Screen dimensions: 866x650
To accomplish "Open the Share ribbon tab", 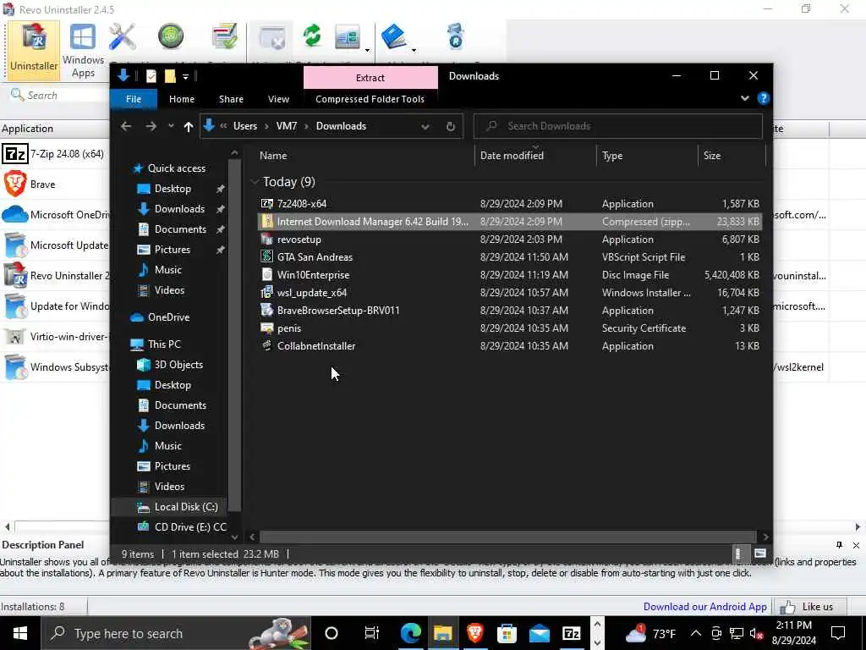I will click(231, 99).
